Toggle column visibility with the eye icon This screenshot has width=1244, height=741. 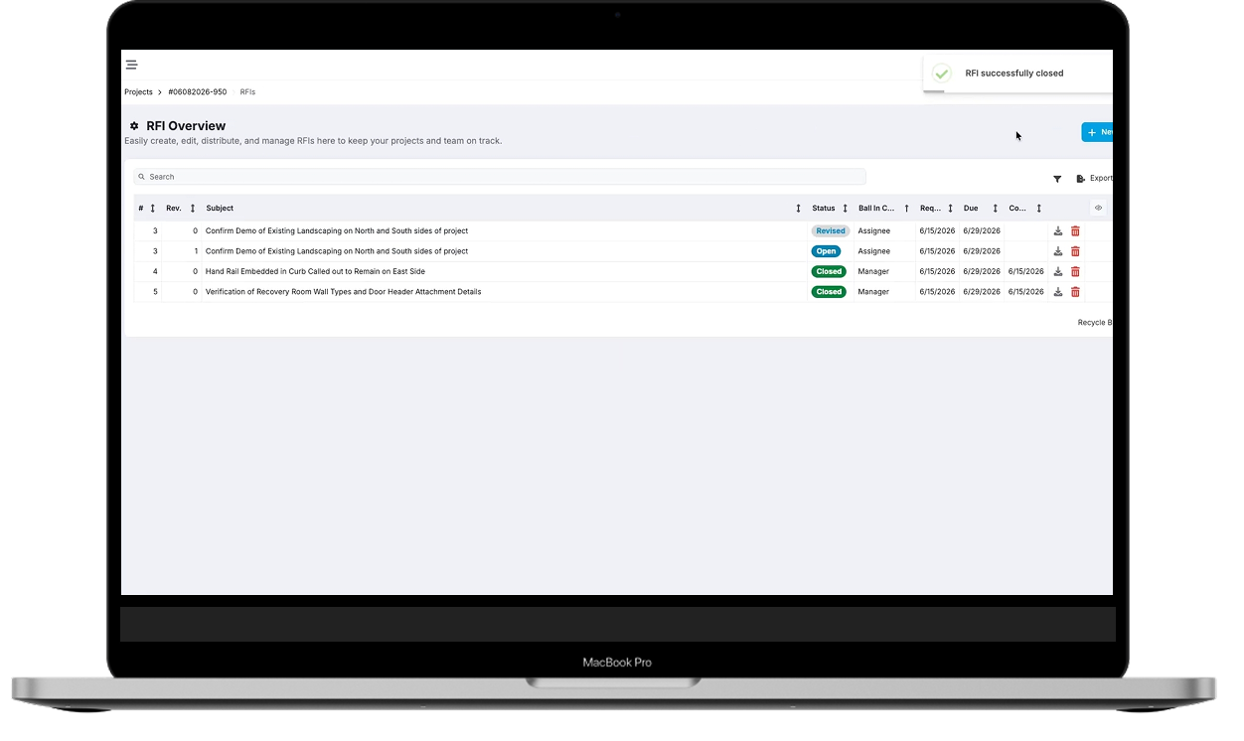pyautogui.click(x=1098, y=208)
